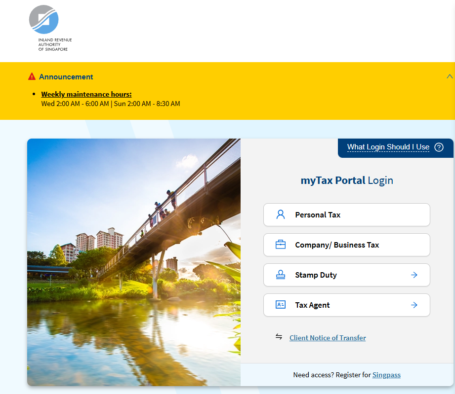Click 'Inland Revenue Authority of Singapore' text
Viewport: 455px width, 394px height.
pos(55,44)
